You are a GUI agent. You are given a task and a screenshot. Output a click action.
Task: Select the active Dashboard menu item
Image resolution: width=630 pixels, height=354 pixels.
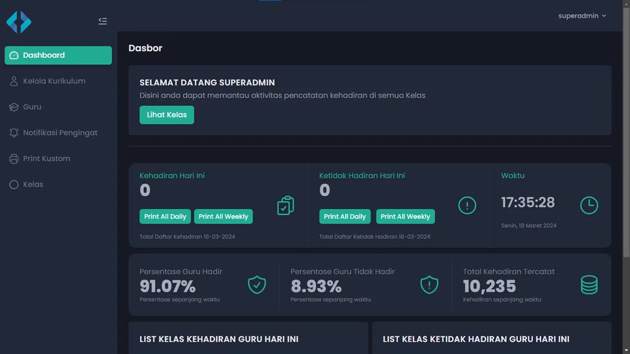pos(58,55)
